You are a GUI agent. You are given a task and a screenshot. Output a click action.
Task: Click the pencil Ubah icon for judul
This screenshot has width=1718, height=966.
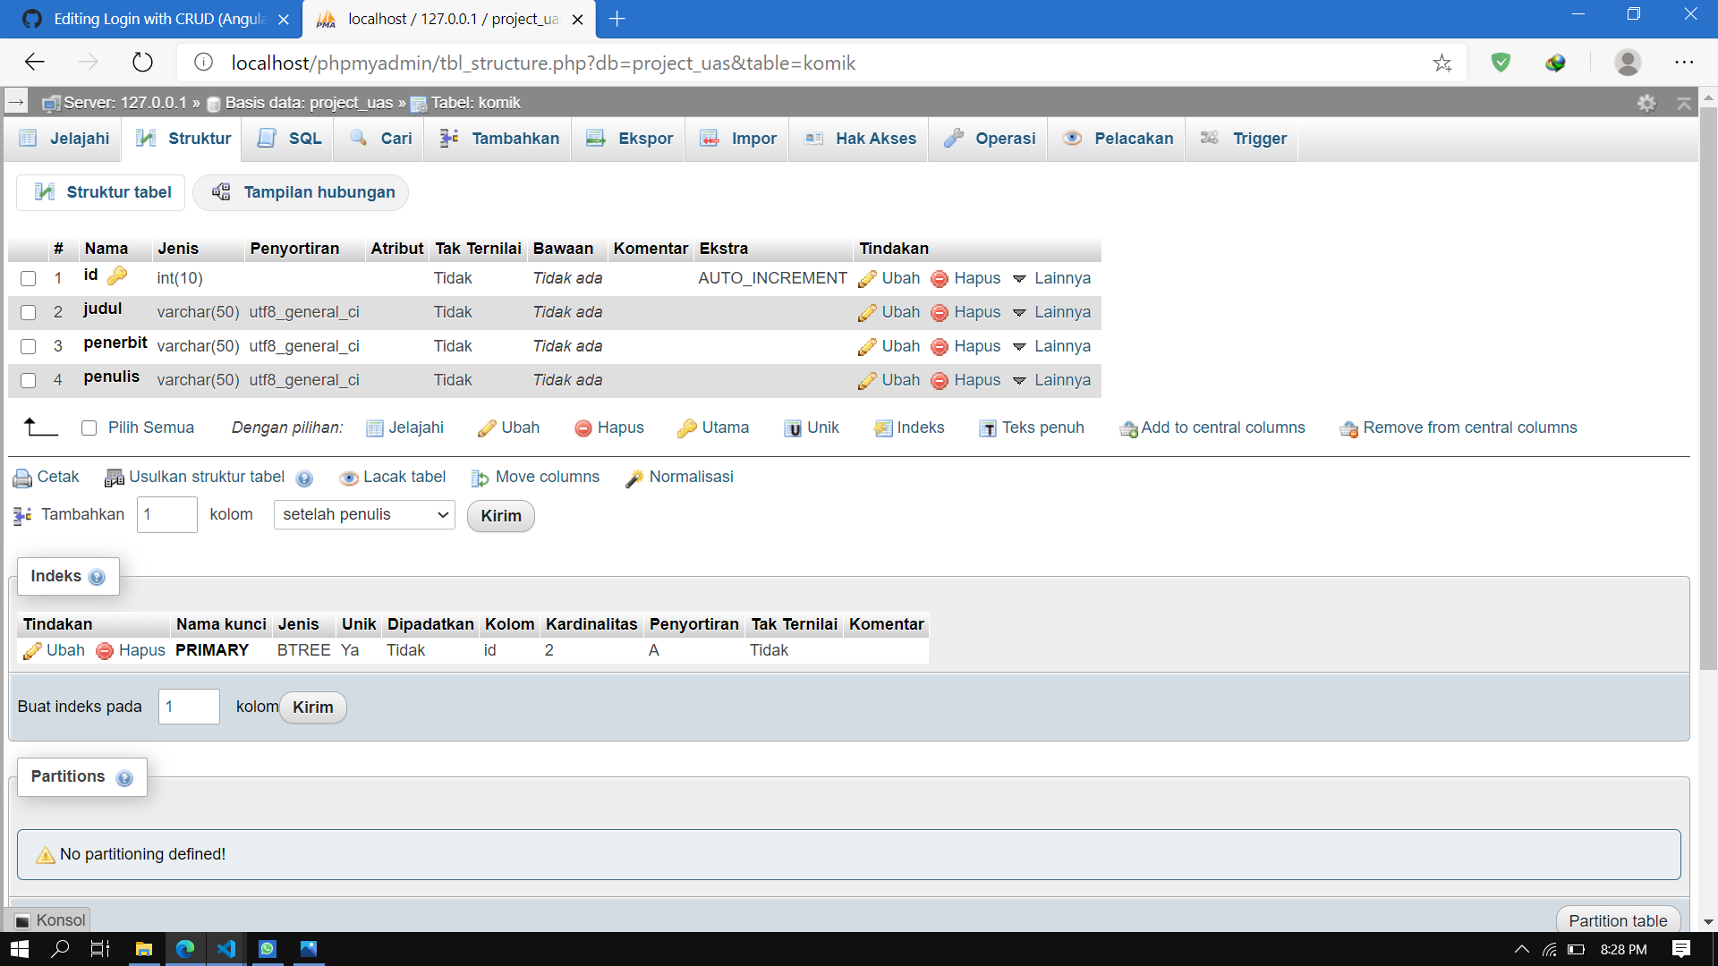pos(866,313)
